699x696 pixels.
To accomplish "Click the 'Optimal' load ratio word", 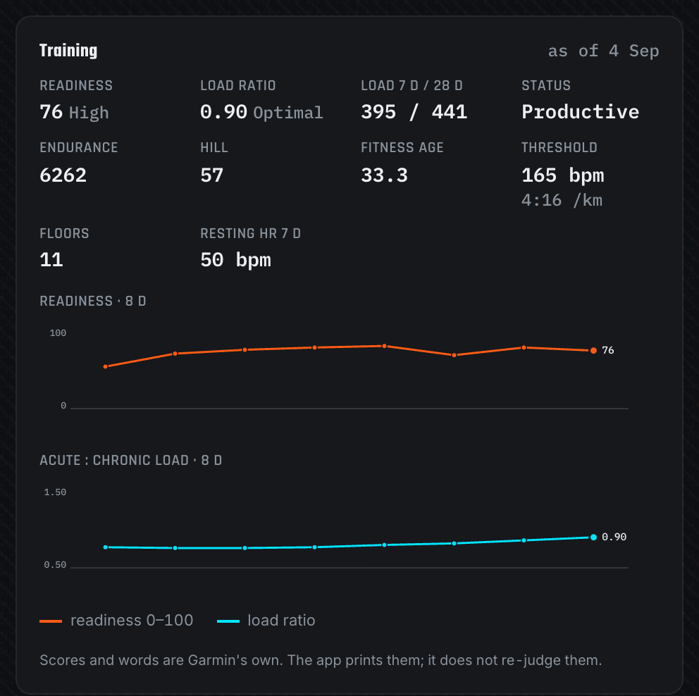I will coord(288,113).
